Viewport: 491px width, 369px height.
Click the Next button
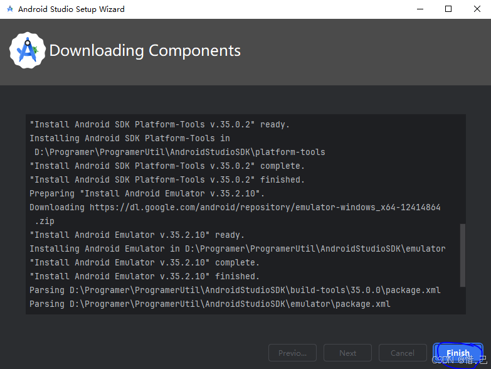[x=347, y=353]
